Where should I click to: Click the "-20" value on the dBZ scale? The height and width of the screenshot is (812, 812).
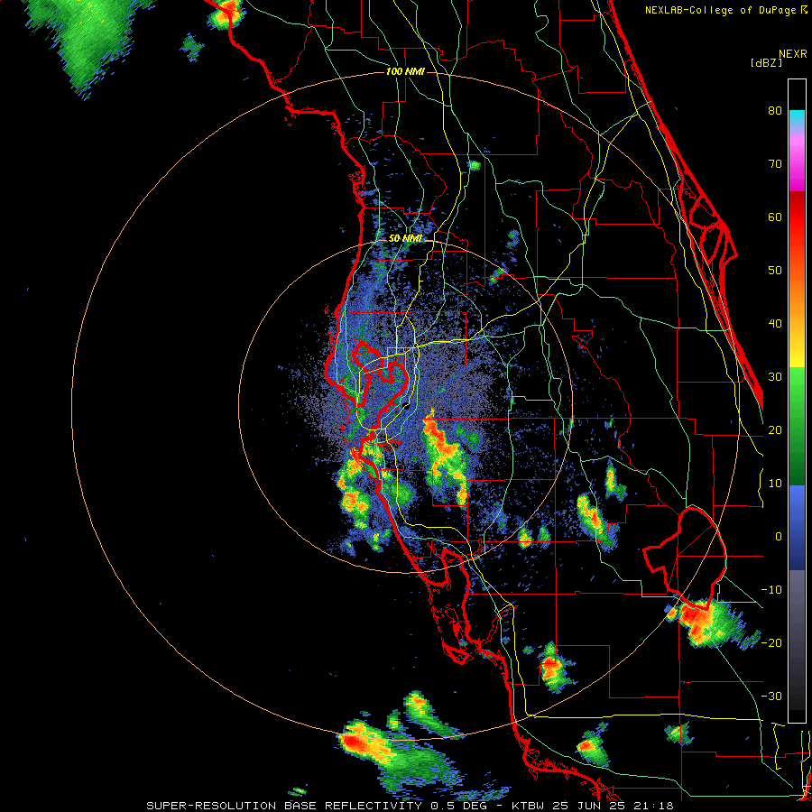coord(771,643)
